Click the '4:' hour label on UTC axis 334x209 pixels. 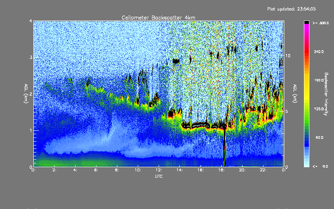click(76, 170)
